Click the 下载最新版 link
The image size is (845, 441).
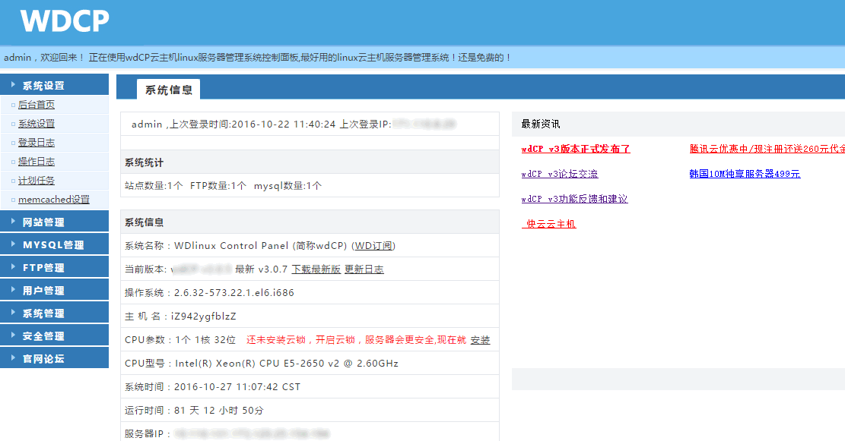pos(316,269)
